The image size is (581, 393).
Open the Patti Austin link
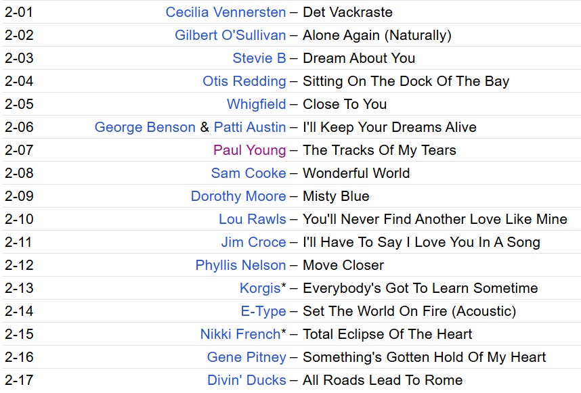(x=250, y=127)
